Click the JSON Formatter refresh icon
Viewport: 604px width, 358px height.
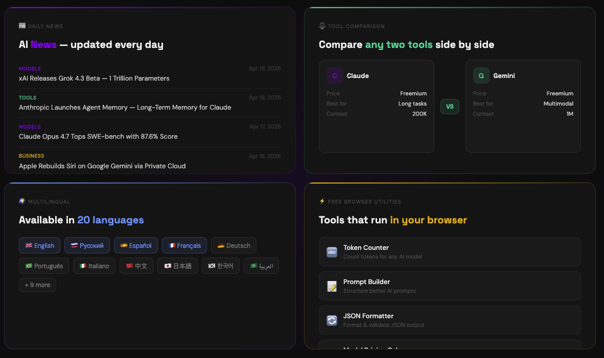point(332,320)
